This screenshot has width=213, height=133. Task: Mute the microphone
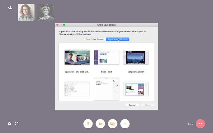pyautogui.click(x=88, y=124)
